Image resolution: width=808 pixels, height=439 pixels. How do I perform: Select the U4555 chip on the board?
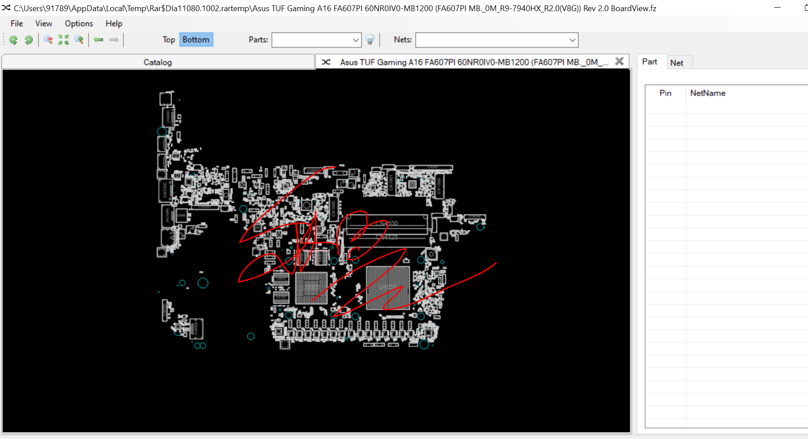pos(388,287)
